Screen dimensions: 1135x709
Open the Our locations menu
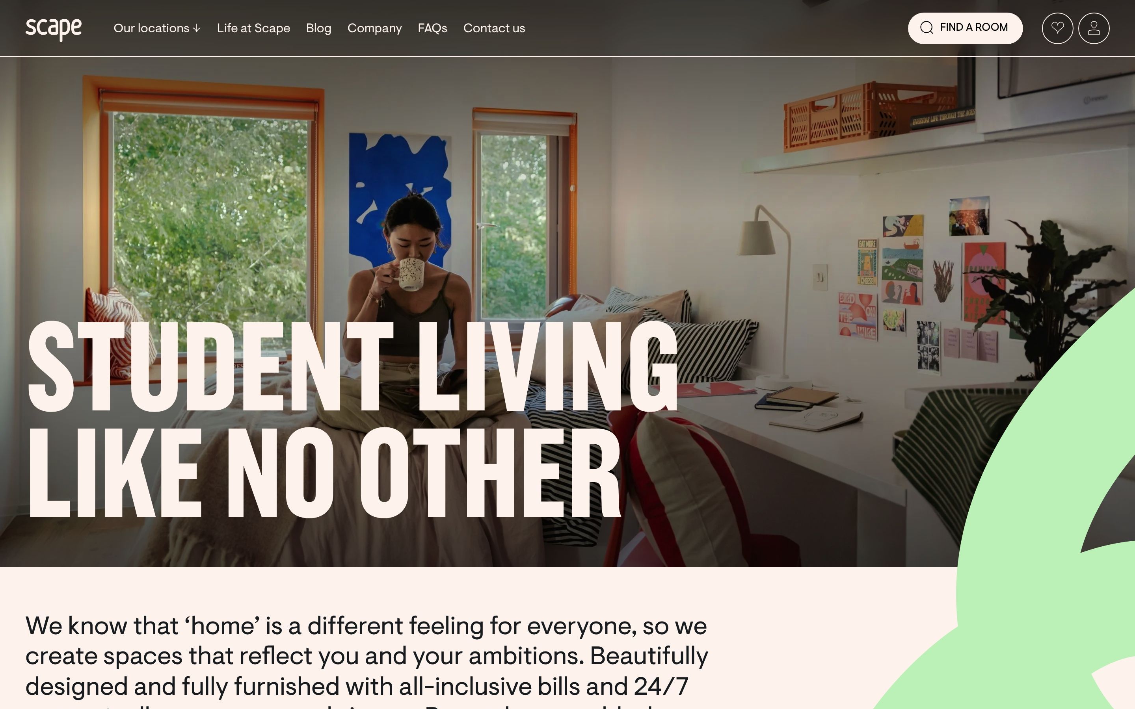pos(157,28)
